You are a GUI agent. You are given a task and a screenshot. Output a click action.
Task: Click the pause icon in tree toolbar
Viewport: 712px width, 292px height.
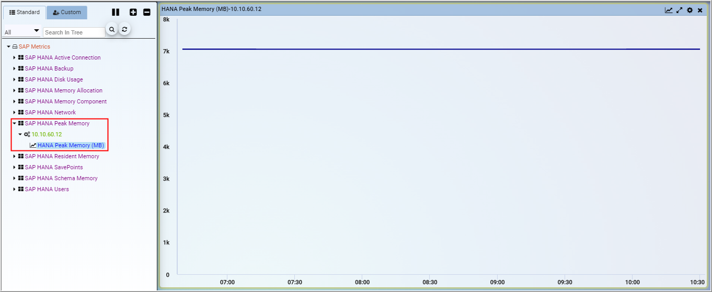(x=116, y=12)
